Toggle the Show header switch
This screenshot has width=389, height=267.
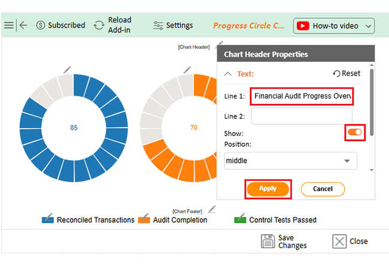pyautogui.click(x=355, y=132)
